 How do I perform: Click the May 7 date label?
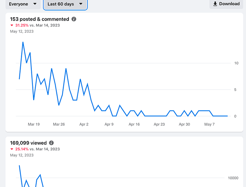tap(209, 124)
